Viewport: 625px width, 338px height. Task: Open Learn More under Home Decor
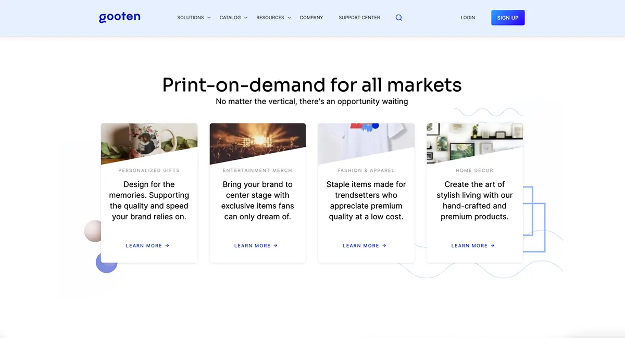pyautogui.click(x=469, y=245)
